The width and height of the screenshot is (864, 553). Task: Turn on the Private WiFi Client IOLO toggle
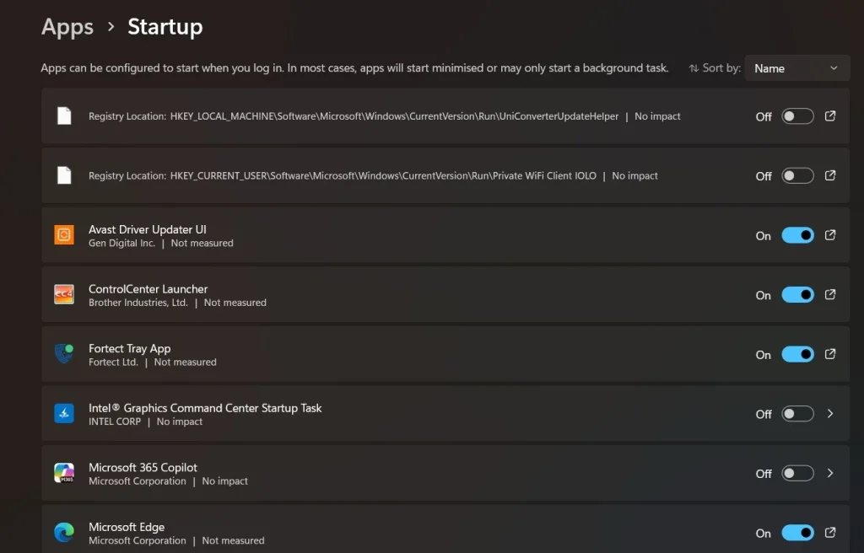pyautogui.click(x=797, y=175)
